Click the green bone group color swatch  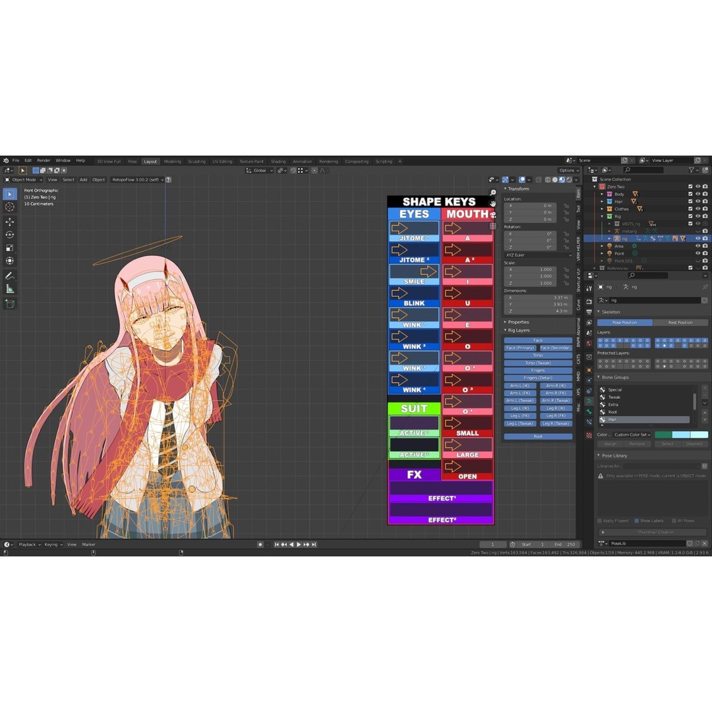(x=663, y=435)
